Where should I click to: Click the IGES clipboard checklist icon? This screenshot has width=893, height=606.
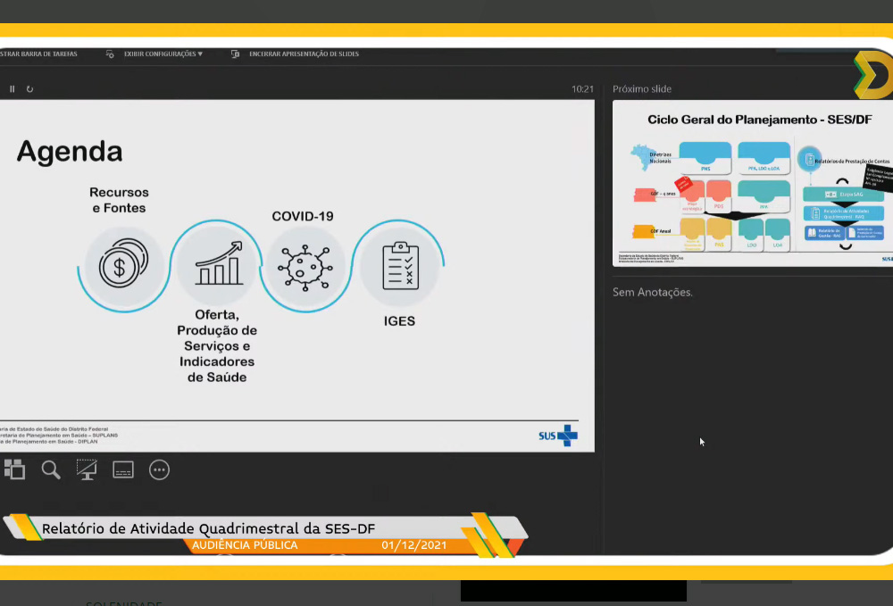pyautogui.click(x=399, y=266)
